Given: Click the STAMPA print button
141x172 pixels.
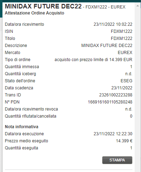Looking at the screenshot, I should click(x=117, y=160).
